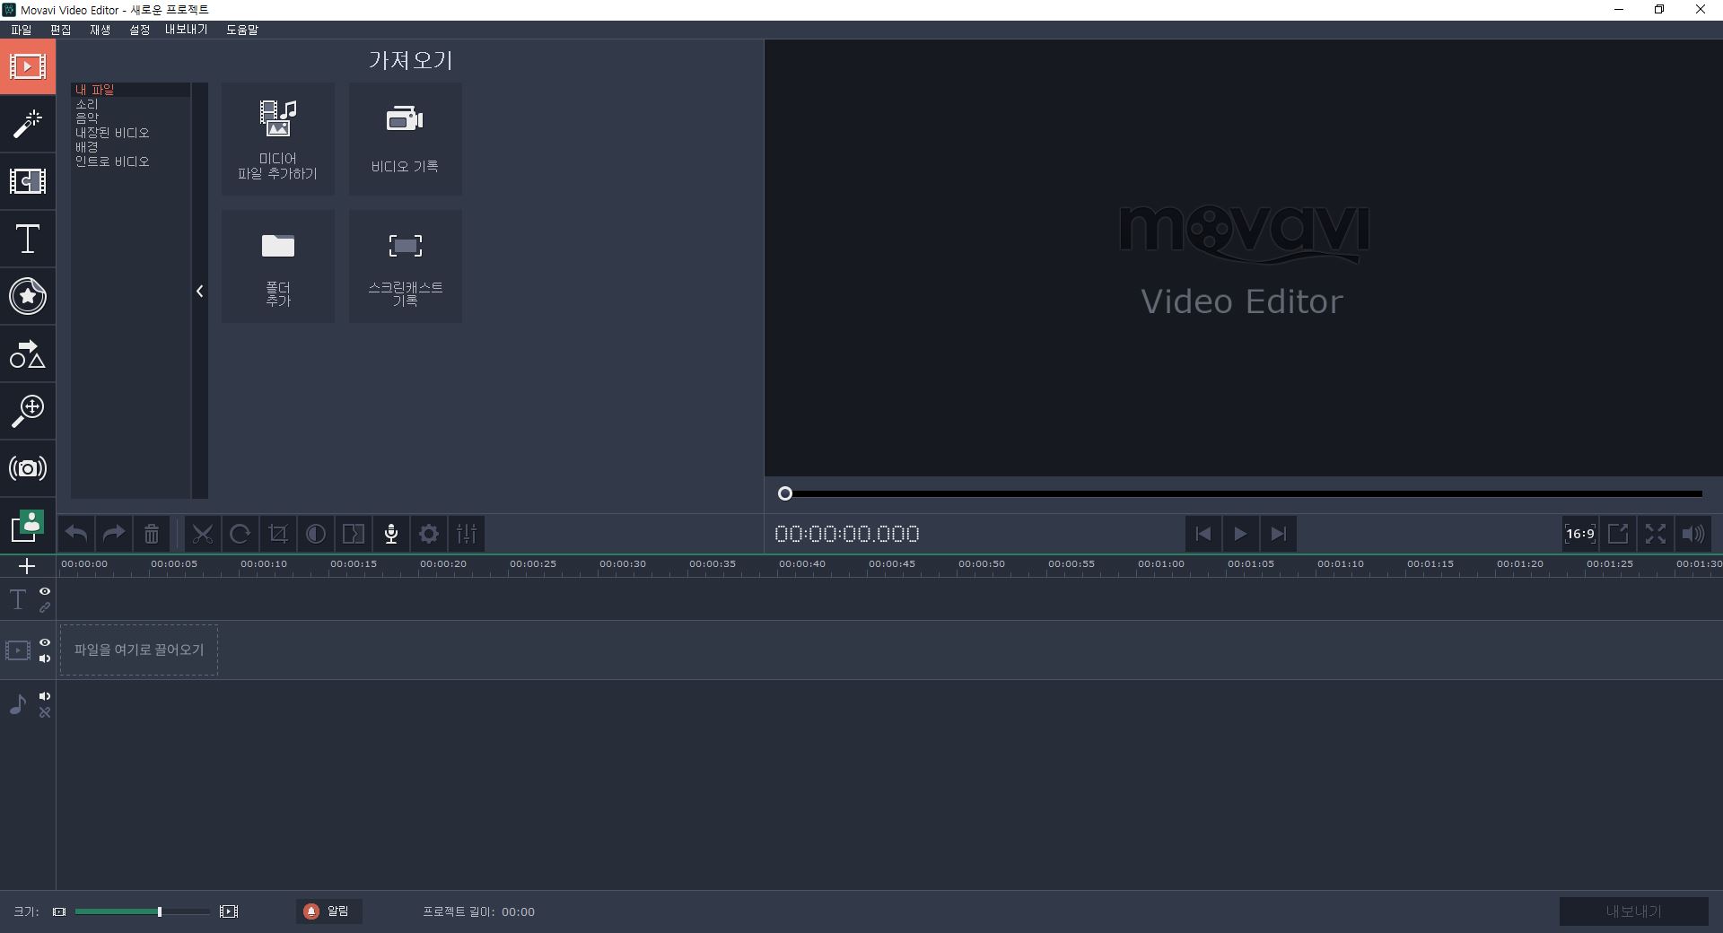This screenshot has width=1723, height=933.
Task: Collapse the category list with left chevron
Action: (200, 291)
